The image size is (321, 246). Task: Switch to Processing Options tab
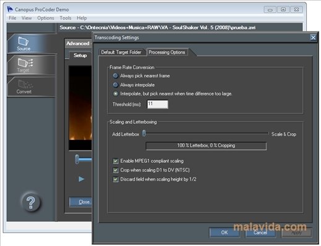pyautogui.click(x=167, y=52)
